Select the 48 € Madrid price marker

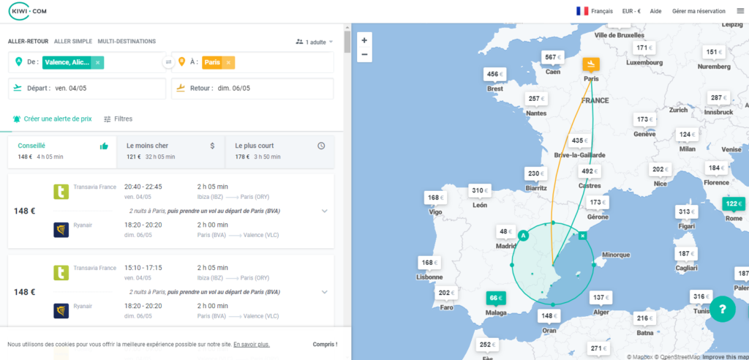[x=506, y=231]
